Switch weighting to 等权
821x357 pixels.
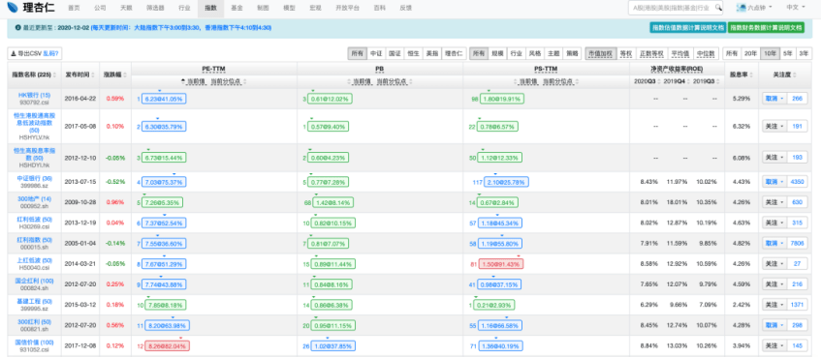(625, 53)
